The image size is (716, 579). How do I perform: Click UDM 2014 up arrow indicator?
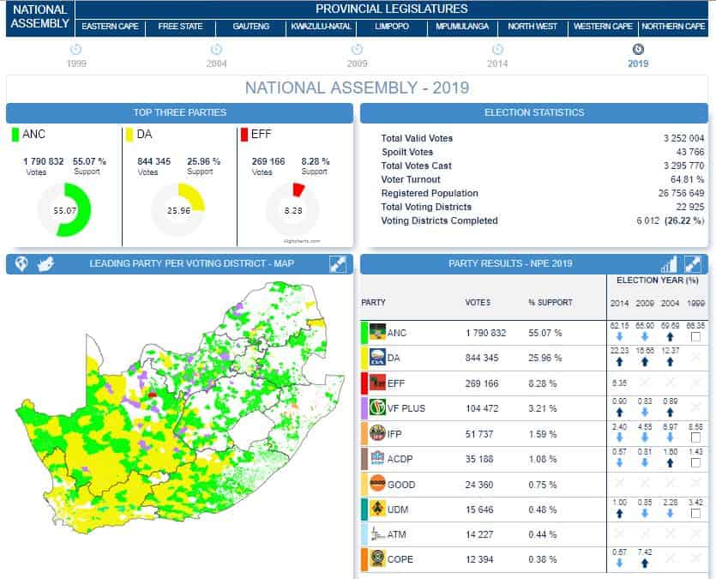pyautogui.click(x=620, y=513)
